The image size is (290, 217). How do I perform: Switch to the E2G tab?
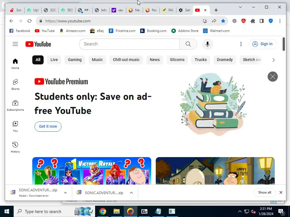click(50, 10)
